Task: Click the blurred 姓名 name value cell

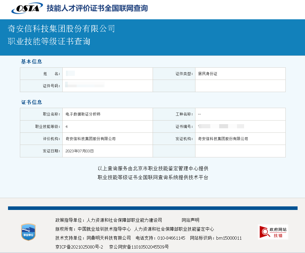Action: tap(70, 74)
